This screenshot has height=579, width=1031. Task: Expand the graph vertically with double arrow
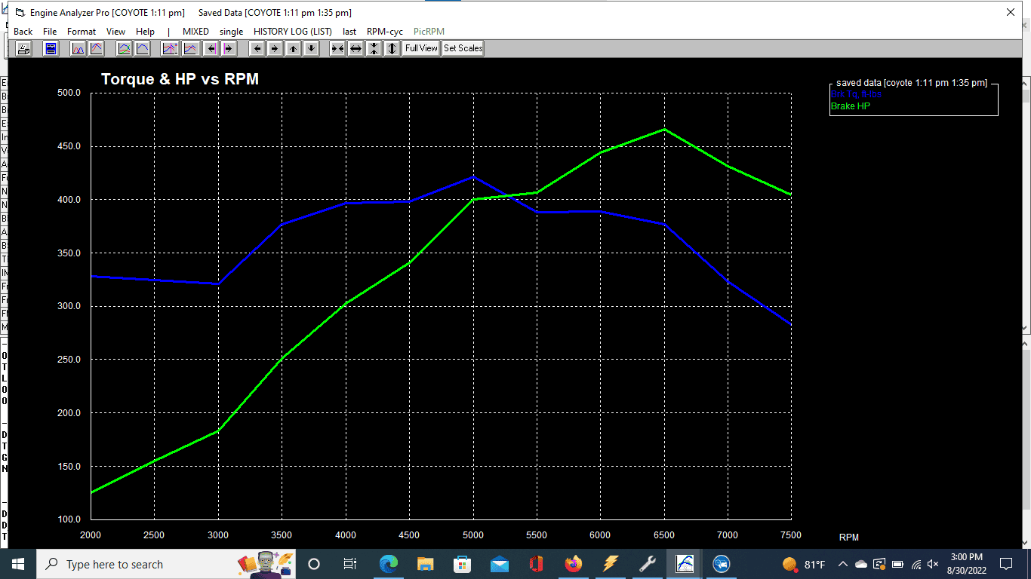pyautogui.click(x=392, y=48)
